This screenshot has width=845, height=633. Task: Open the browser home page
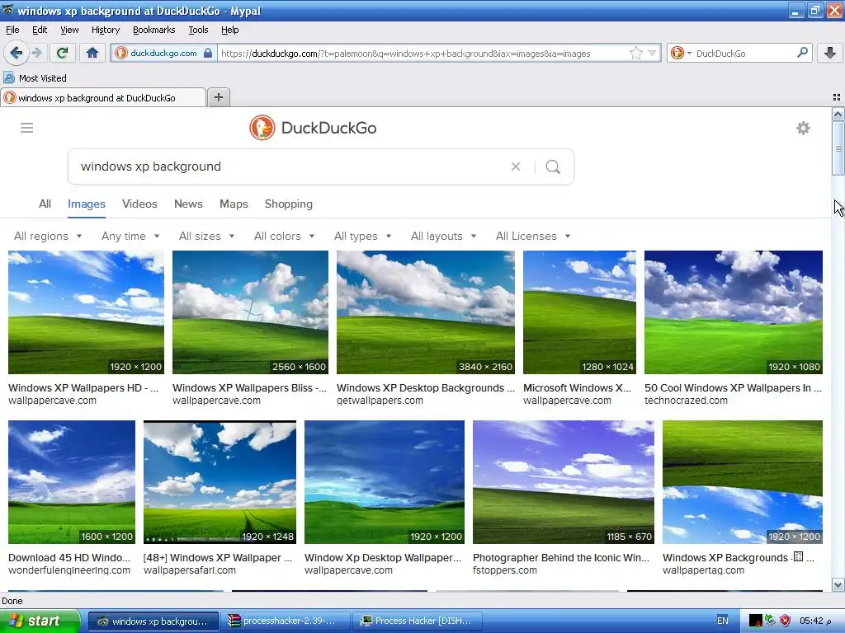click(x=92, y=53)
